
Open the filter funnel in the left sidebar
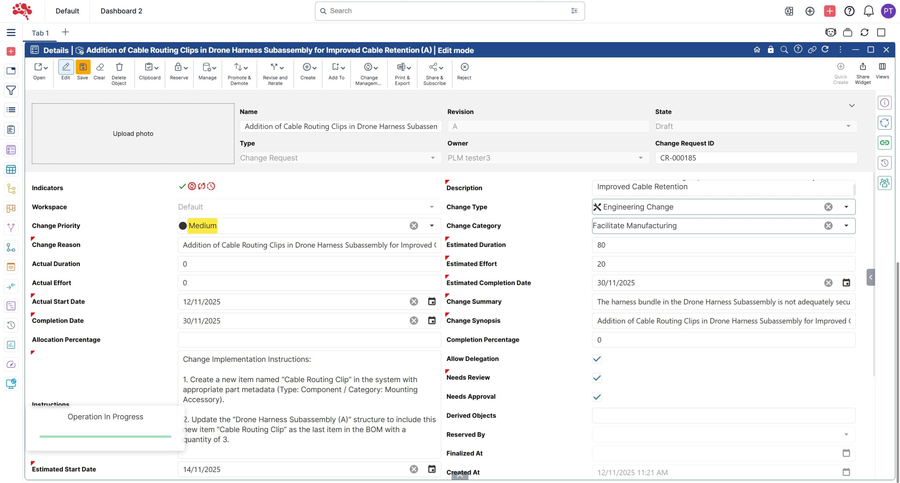(x=11, y=90)
